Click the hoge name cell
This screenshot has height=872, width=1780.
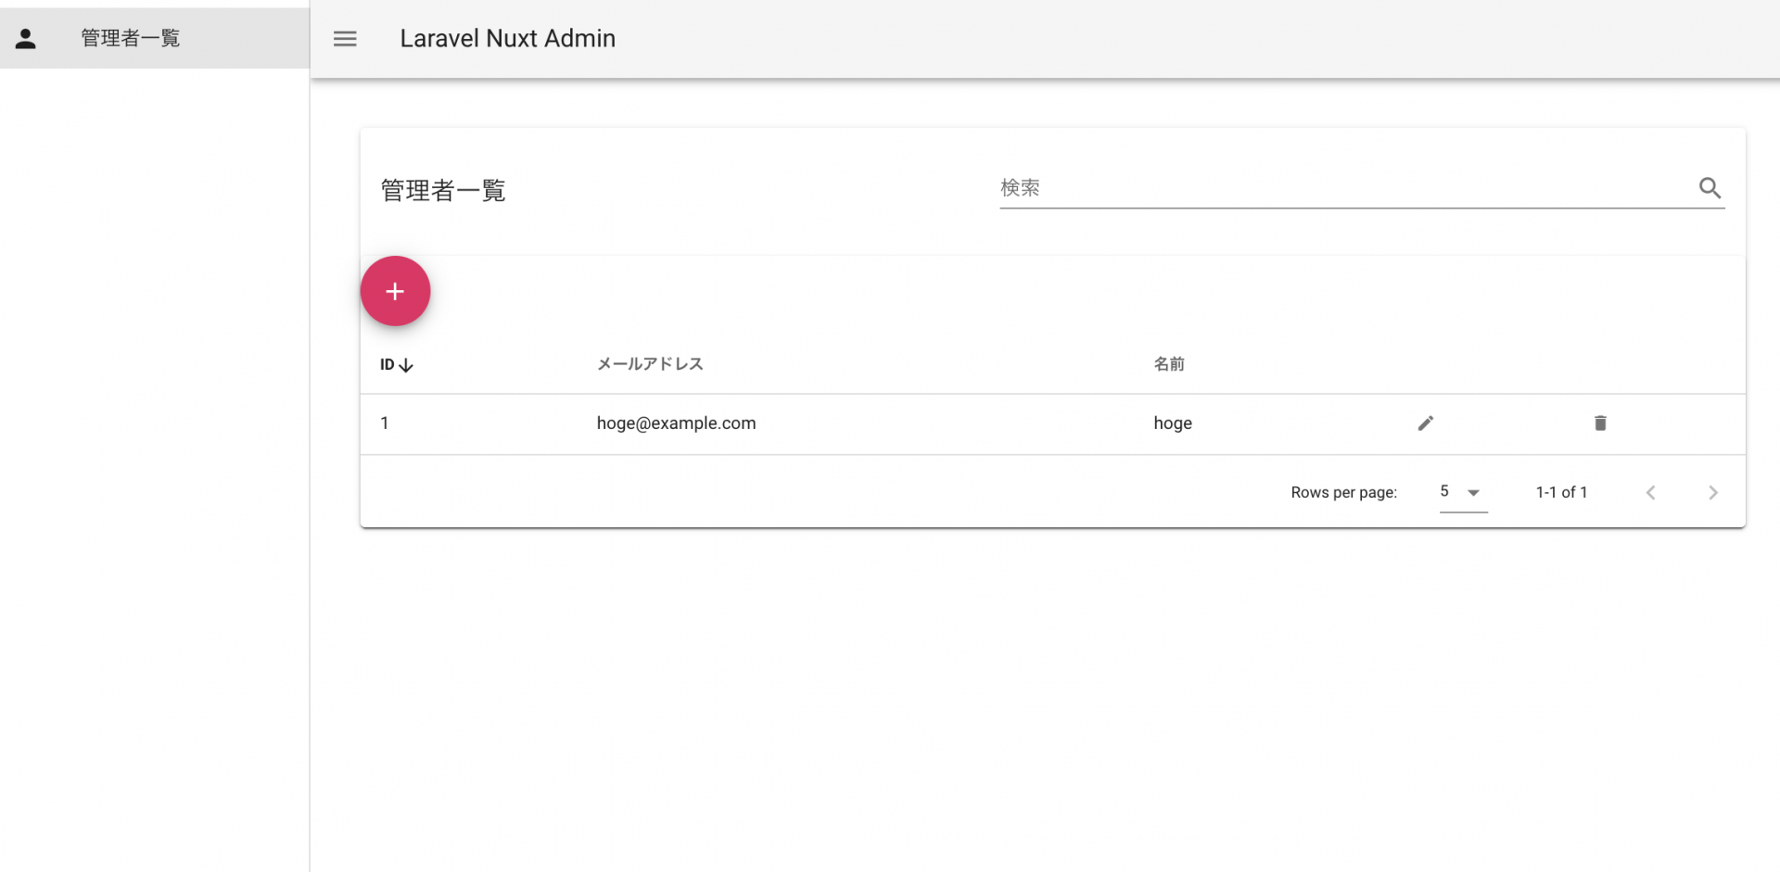coord(1172,423)
